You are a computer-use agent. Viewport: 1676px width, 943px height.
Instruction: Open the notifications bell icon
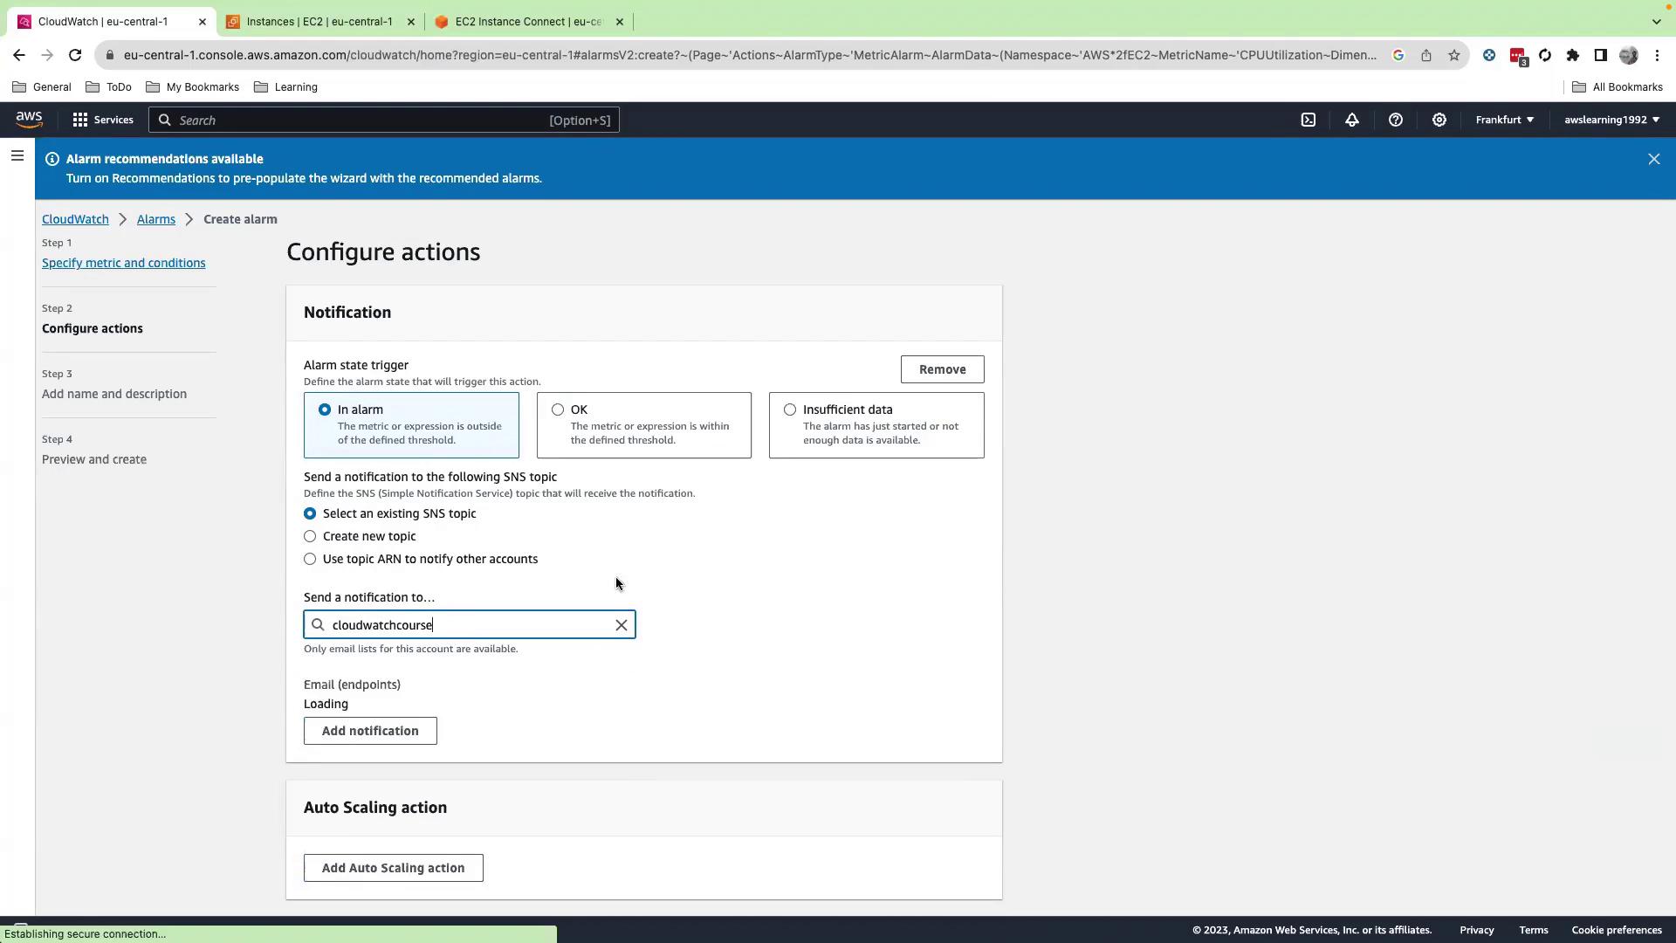pyautogui.click(x=1351, y=120)
